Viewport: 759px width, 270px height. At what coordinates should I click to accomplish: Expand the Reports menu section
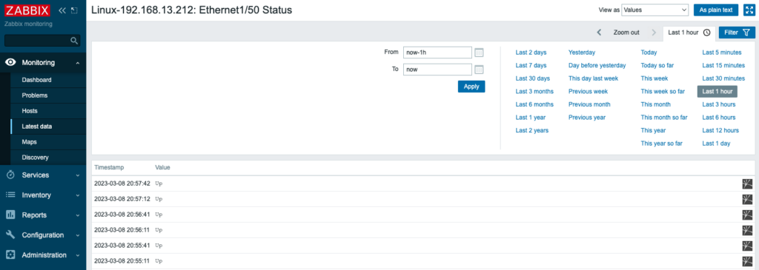click(x=77, y=215)
